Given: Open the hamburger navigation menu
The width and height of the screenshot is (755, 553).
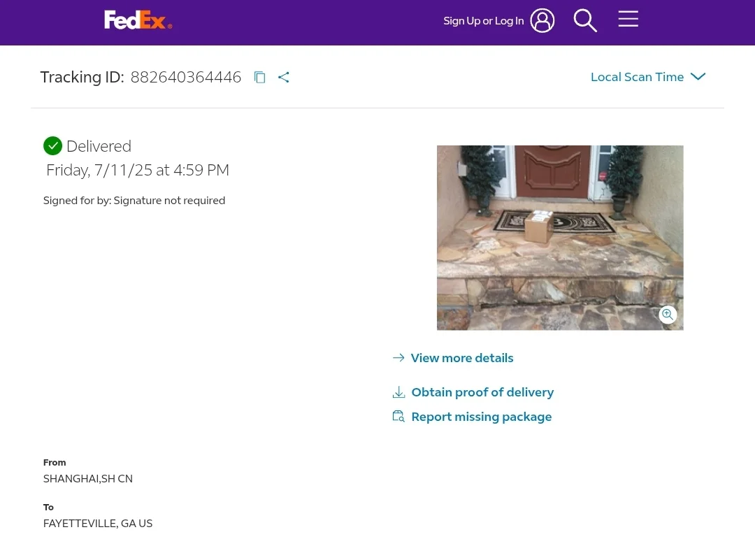Looking at the screenshot, I should [x=628, y=19].
